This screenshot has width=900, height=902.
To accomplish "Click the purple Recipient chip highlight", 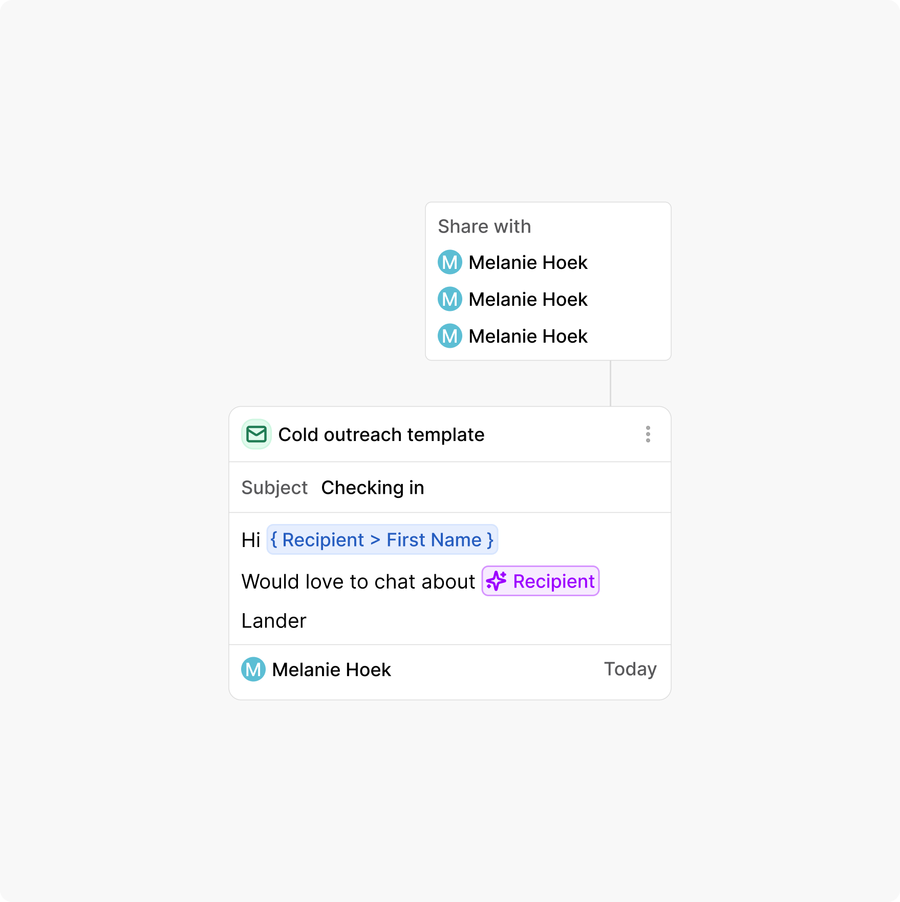I will pos(540,581).
